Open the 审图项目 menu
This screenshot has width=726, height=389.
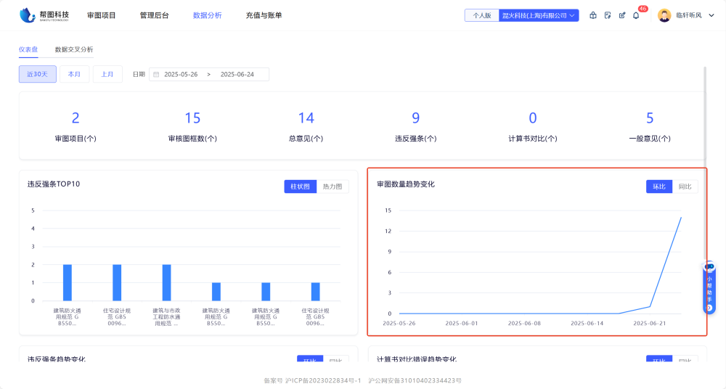tap(101, 15)
